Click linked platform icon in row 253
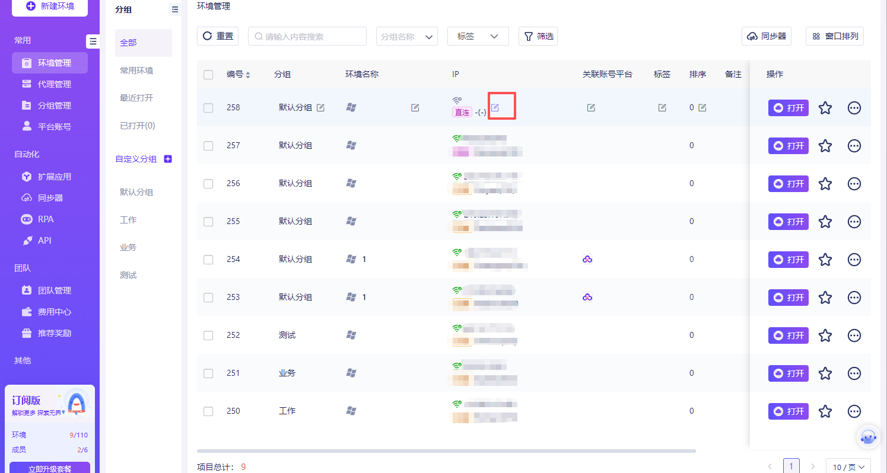Screen dimensions: 887x473 [x=587, y=297]
